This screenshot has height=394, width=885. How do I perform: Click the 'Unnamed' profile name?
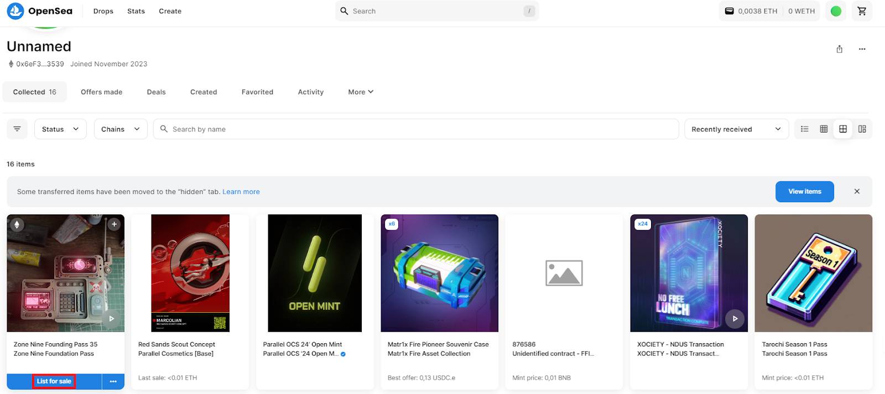point(39,46)
